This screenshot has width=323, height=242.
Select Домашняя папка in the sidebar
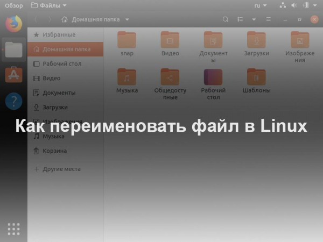click(x=66, y=49)
